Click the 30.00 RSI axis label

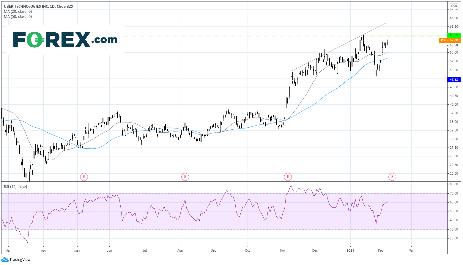pyautogui.click(x=454, y=229)
